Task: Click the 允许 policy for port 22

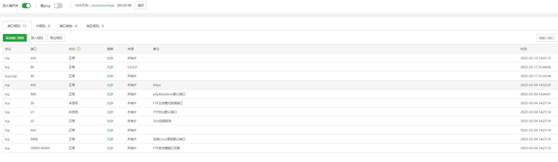Action: pos(110,121)
